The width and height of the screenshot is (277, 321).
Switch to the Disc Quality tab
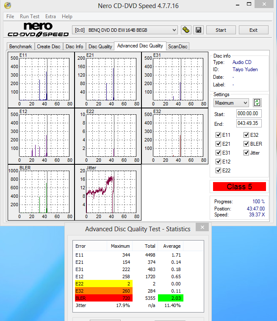click(100, 47)
